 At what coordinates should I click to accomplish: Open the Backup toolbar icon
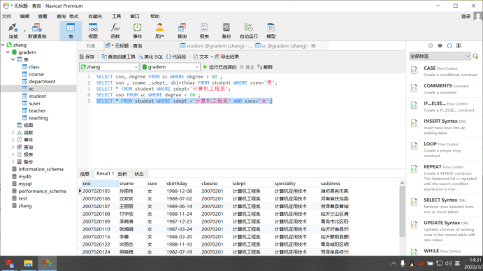[226, 31]
